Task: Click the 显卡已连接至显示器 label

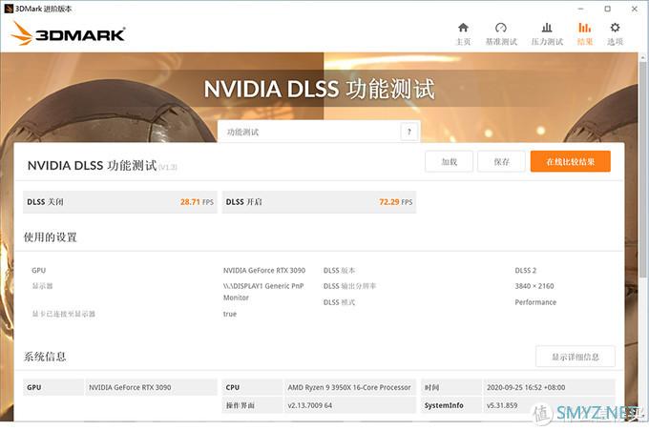Action: (x=63, y=314)
